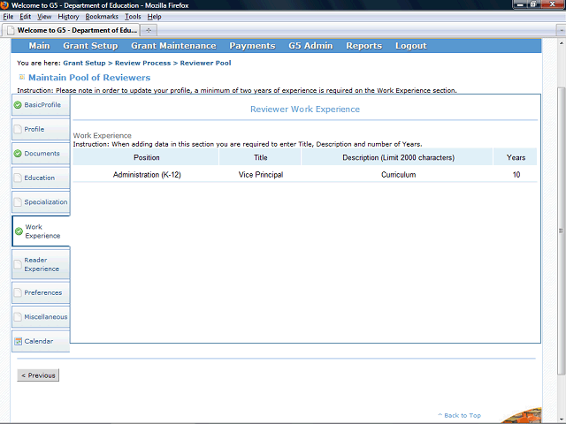Open the Firefox View menu
This screenshot has height=424, width=566.
click(x=44, y=17)
